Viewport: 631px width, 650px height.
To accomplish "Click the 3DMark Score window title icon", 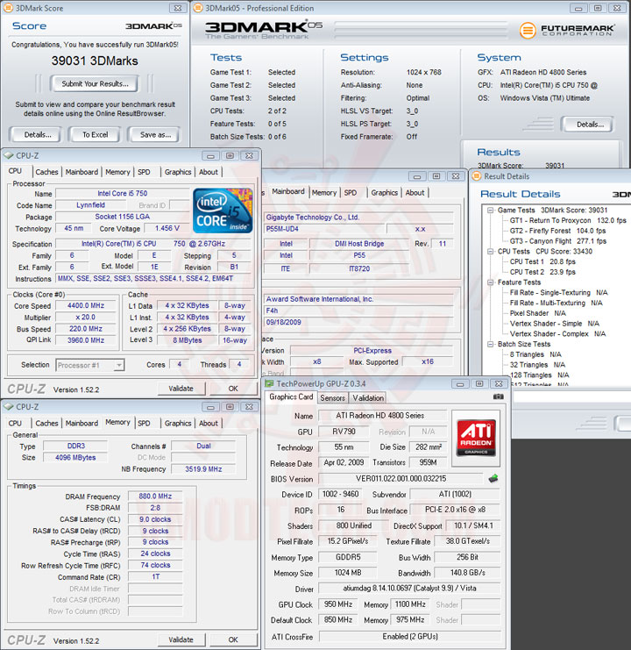I will tap(8, 8).
